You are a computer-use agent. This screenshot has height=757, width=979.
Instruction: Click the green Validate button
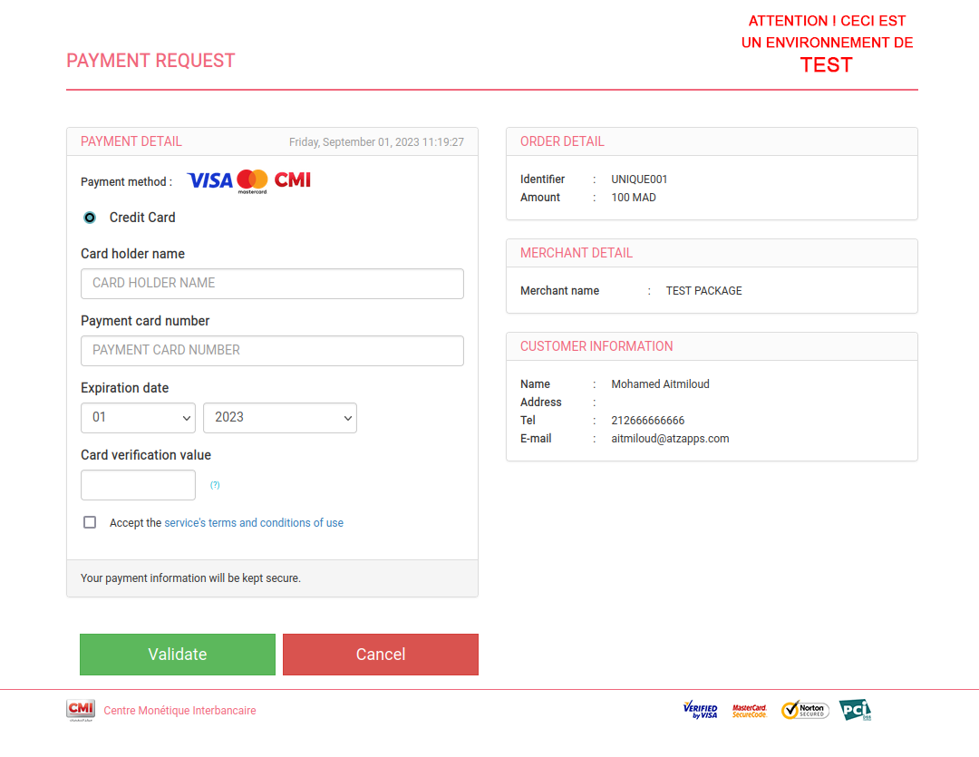178,655
